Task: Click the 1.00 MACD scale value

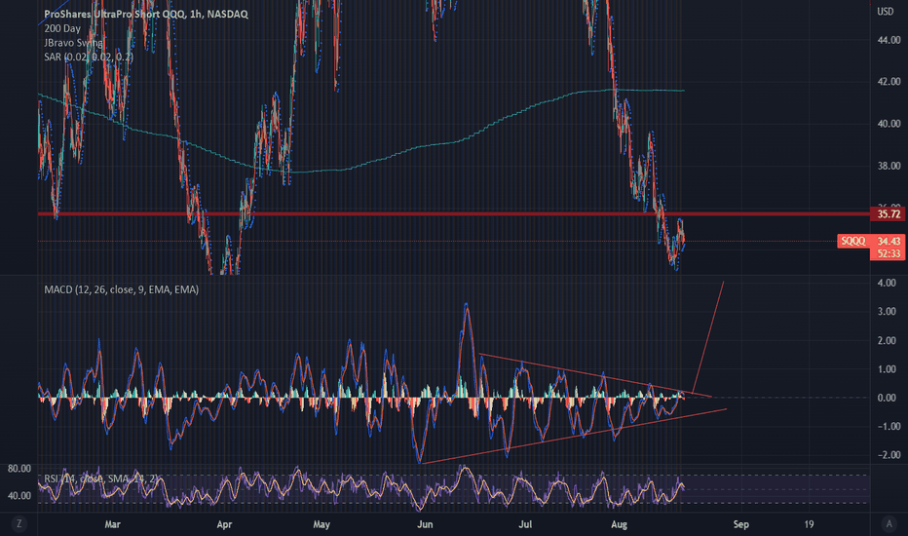Action: [888, 369]
